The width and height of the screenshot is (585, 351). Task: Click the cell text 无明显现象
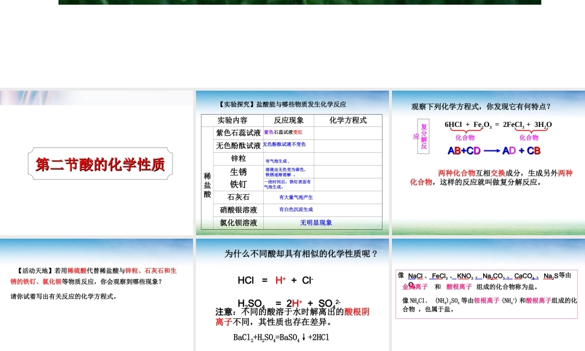(316, 223)
